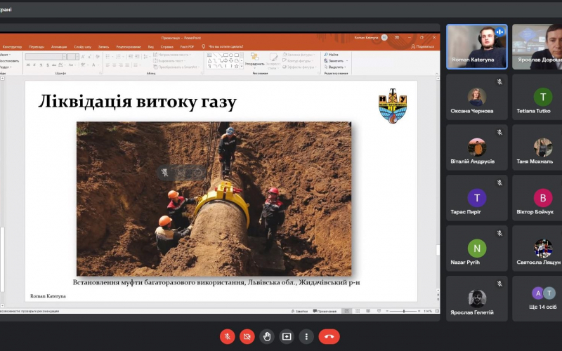This screenshot has height=351, width=562.
Task: Collapse the ribbon with the chevron
Action: pyautogui.click(x=436, y=74)
